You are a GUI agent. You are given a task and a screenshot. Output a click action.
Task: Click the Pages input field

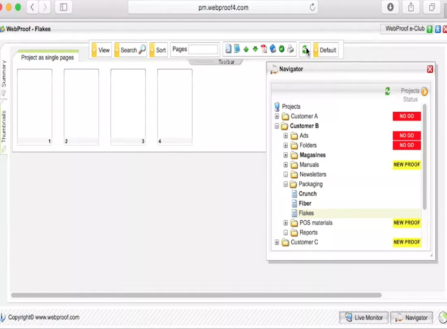coord(203,49)
